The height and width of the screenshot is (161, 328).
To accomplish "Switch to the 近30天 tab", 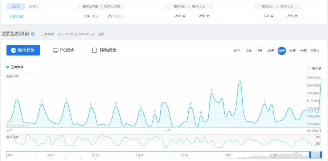I will [x=34, y=6].
